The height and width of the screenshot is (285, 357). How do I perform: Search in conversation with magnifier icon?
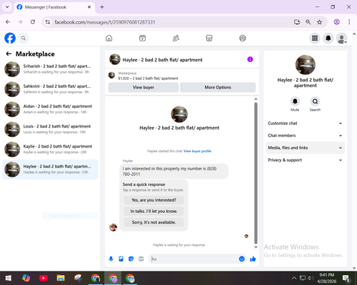pos(315,101)
